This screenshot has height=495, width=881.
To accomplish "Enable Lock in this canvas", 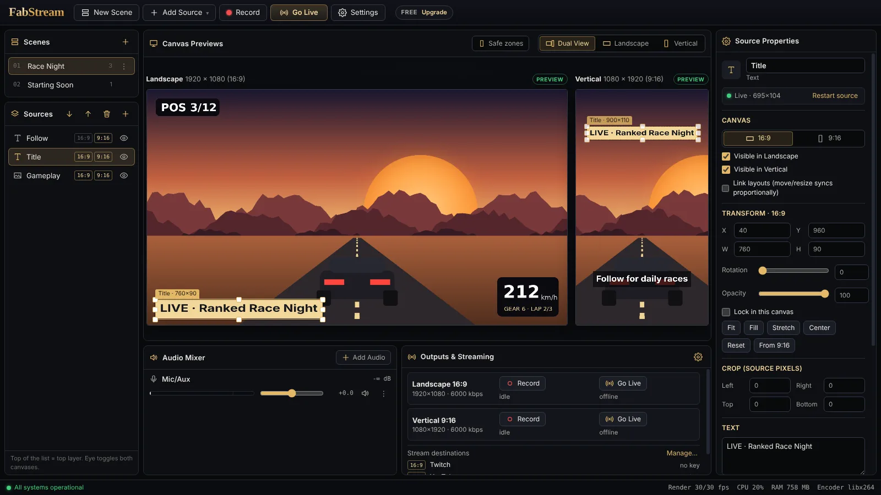I will tap(726, 312).
